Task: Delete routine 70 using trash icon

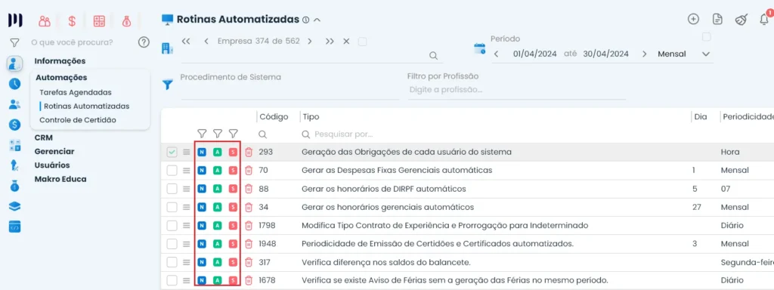Action: pos(249,171)
